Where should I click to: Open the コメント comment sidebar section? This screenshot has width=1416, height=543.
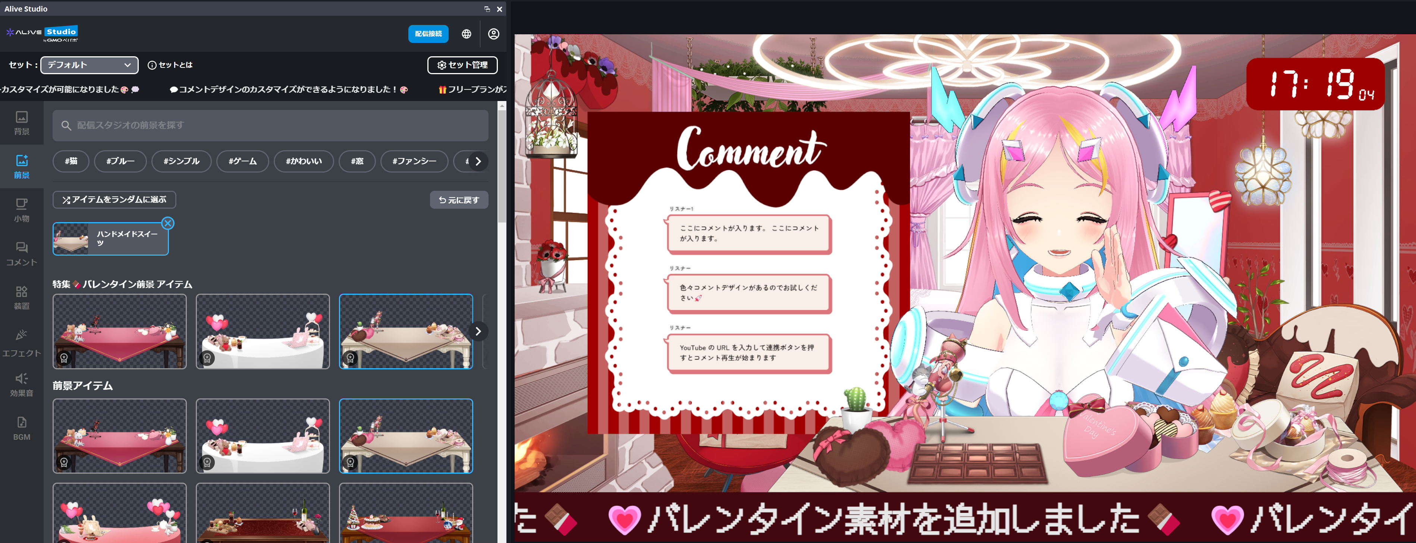[21, 254]
